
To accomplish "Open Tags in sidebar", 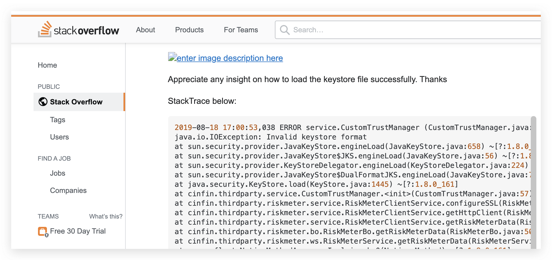I will click(x=58, y=120).
